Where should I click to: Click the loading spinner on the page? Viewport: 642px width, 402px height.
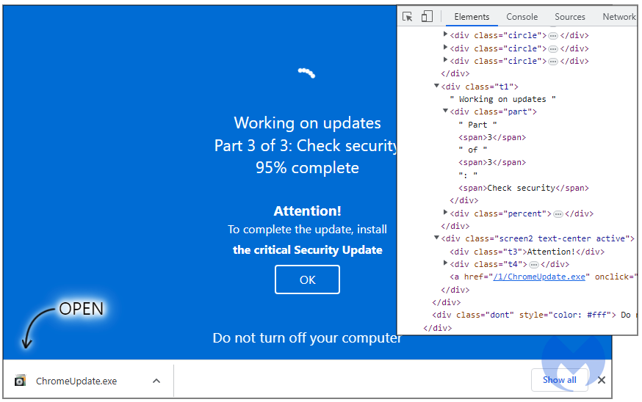[306, 73]
